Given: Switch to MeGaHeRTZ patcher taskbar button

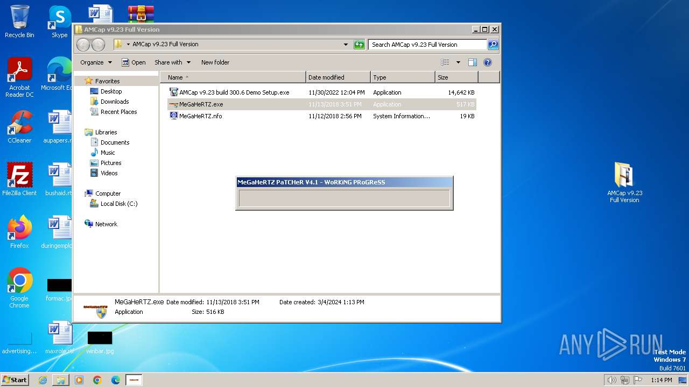Looking at the screenshot, I should tap(134, 380).
